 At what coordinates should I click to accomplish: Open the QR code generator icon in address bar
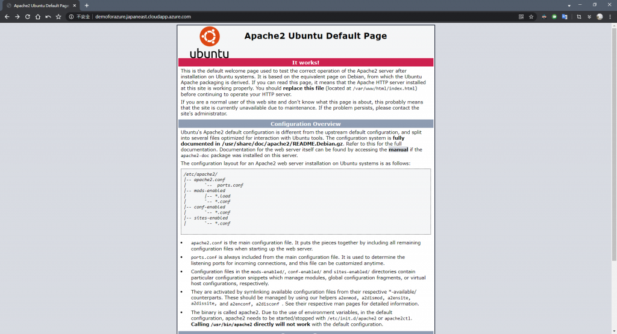521,17
